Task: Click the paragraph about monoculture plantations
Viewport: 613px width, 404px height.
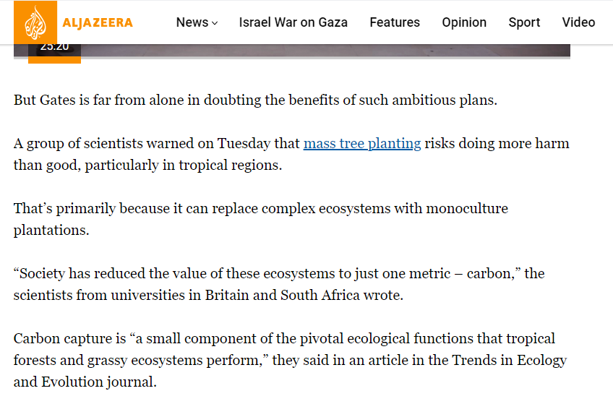Action: (260, 209)
